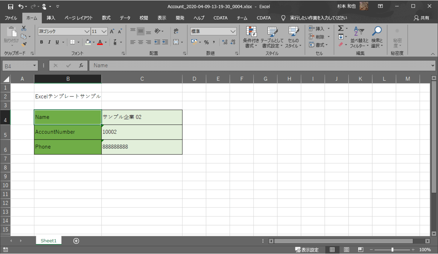This screenshot has width=438, height=254.
Task: Click the 共有 share button
Action: (x=422, y=18)
